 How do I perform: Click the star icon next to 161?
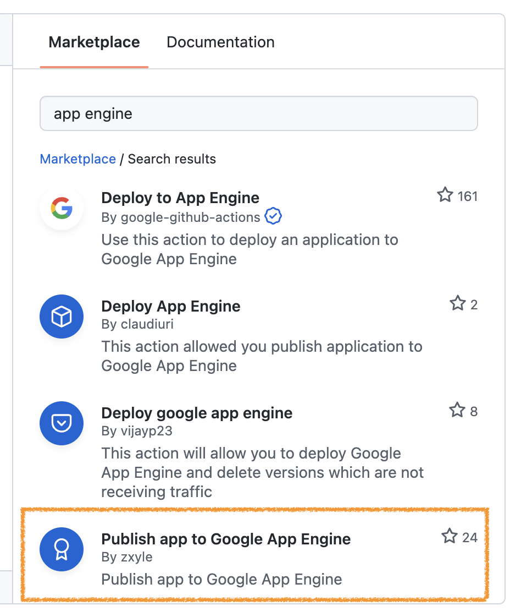[x=445, y=195]
